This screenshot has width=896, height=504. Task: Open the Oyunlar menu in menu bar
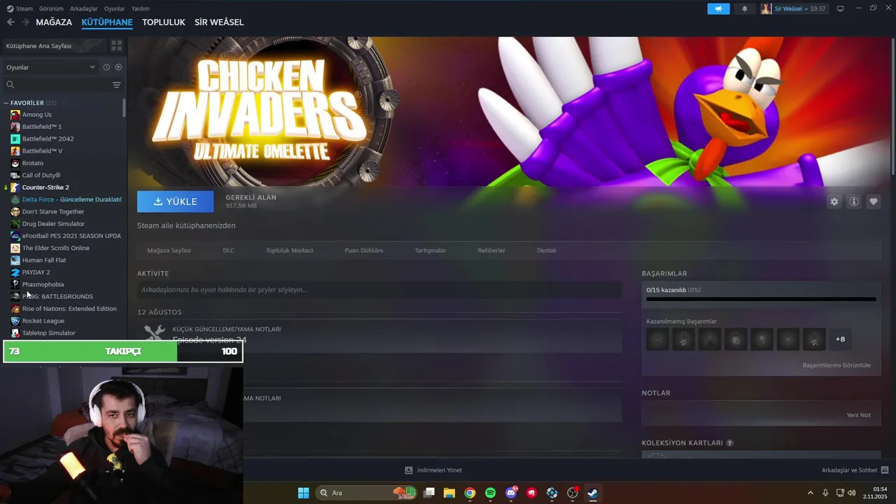pos(114,8)
